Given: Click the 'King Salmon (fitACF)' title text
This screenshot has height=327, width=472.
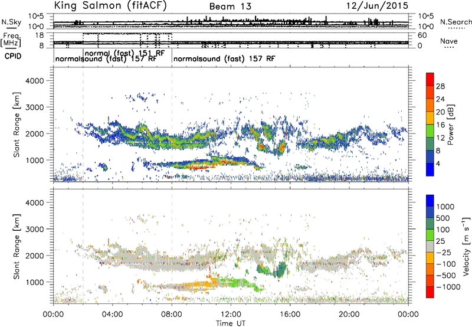Looking at the screenshot, I should pyautogui.click(x=110, y=5).
